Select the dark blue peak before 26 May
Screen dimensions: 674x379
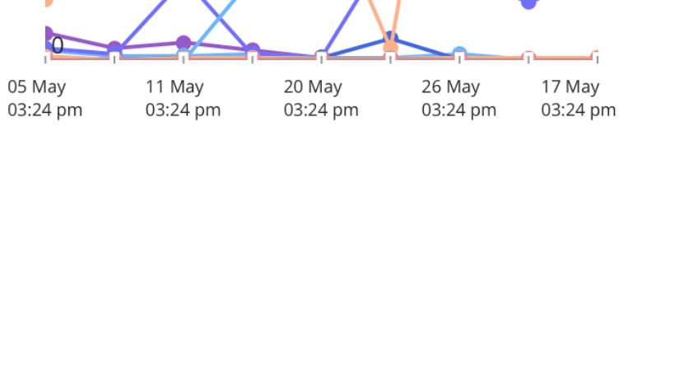[391, 37]
